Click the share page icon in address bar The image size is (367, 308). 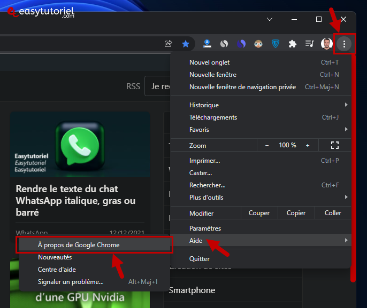169,43
